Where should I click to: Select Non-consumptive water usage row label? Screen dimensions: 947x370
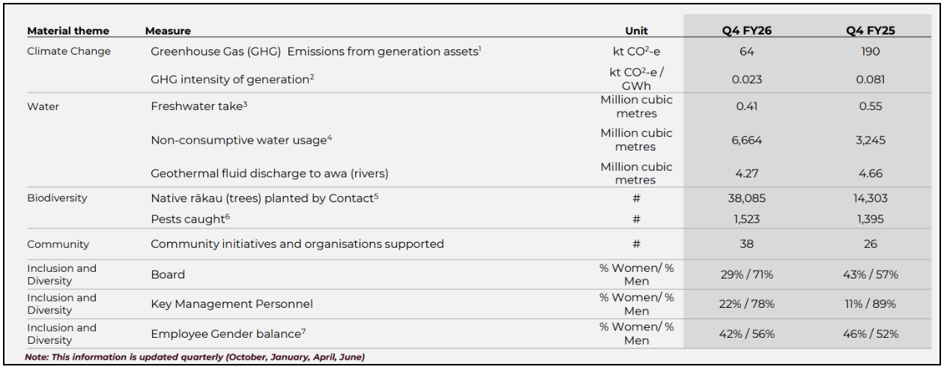[x=241, y=140]
